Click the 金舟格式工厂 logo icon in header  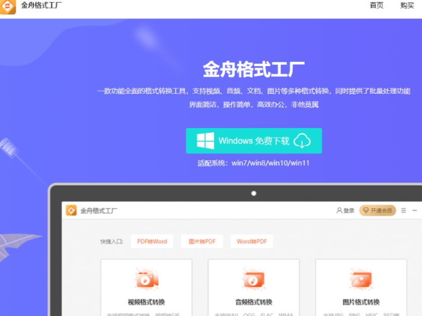coord(8,6)
